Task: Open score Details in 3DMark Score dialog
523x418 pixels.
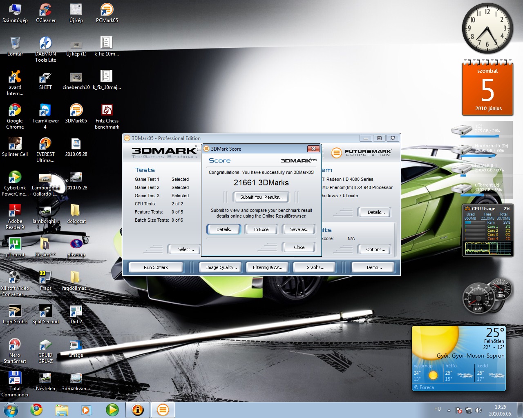Action: pyautogui.click(x=225, y=229)
